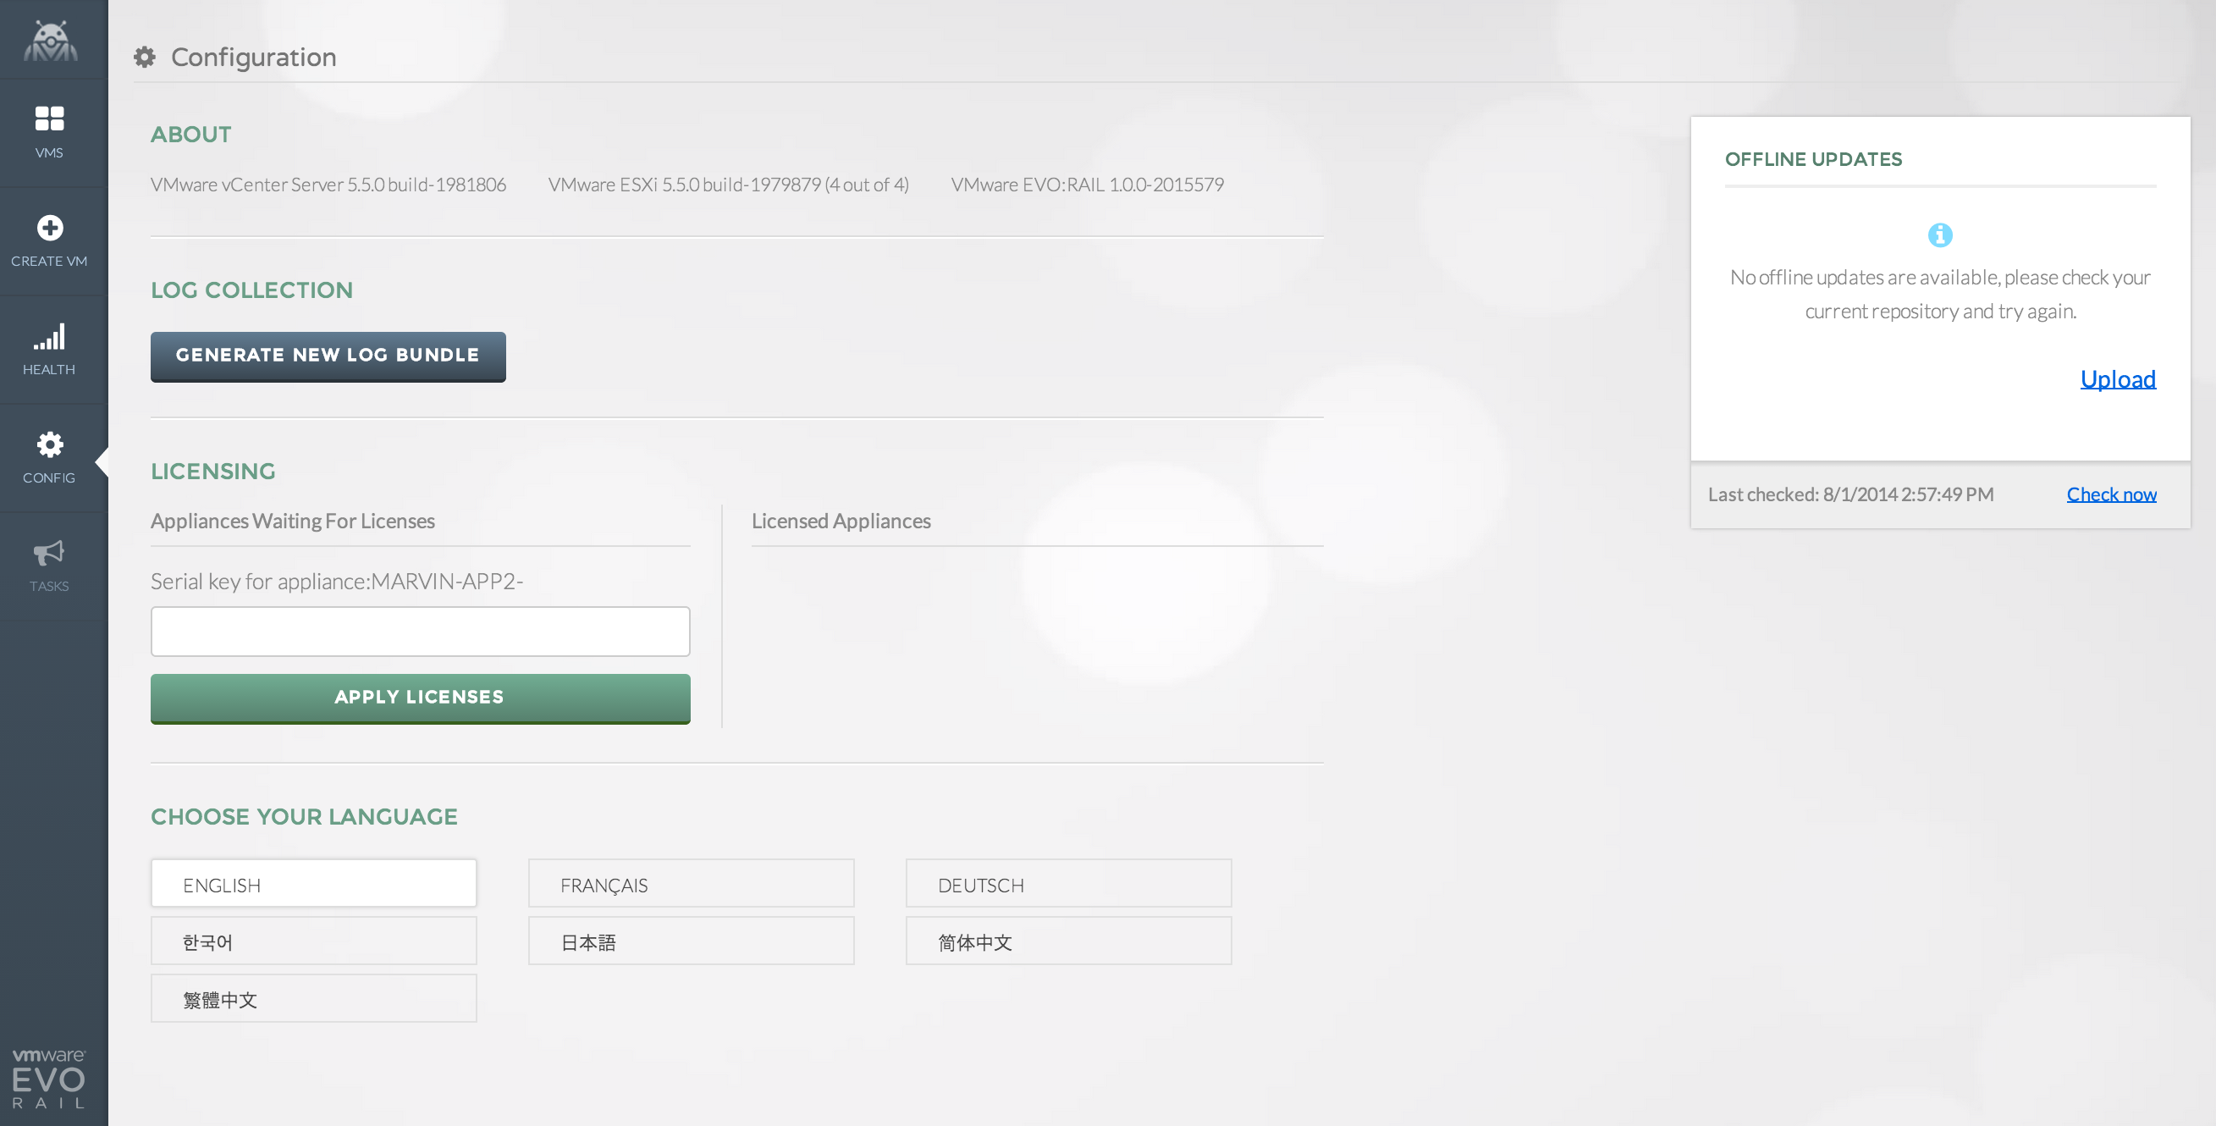The width and height of the screenshot is (2216, 1126).
Task: Switch language to FRANÇAIS
Action: point(691,883)
